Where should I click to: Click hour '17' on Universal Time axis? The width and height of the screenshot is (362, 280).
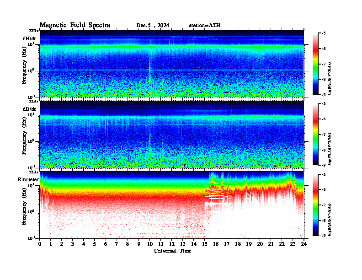227,244
